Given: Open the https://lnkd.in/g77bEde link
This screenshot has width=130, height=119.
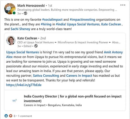Looking at the screenshot, I should [x=24, y=85].
